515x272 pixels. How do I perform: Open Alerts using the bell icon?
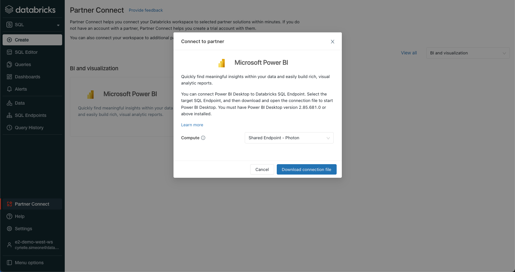point(9,89)
